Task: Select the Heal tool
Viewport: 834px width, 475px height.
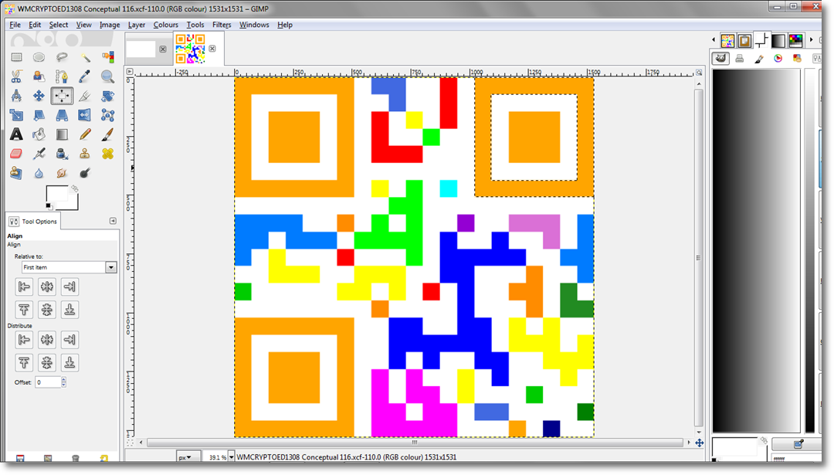Action: 107,154
